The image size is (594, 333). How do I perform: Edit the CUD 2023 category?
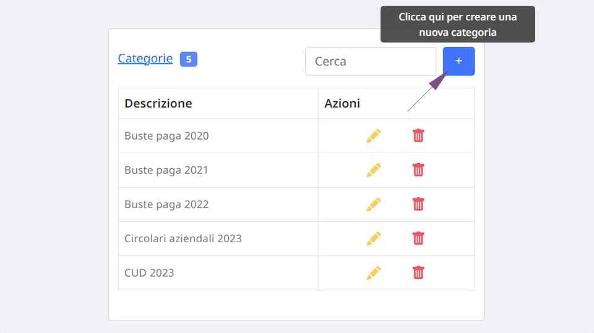[374, 273]
